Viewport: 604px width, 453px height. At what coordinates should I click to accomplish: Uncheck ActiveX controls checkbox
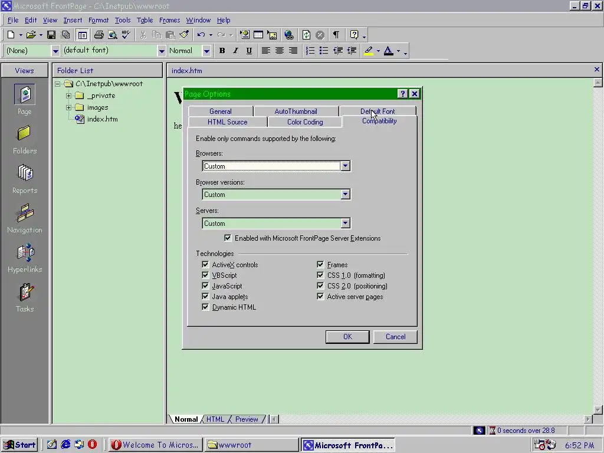pyautogui.click(x=205, y=265)
